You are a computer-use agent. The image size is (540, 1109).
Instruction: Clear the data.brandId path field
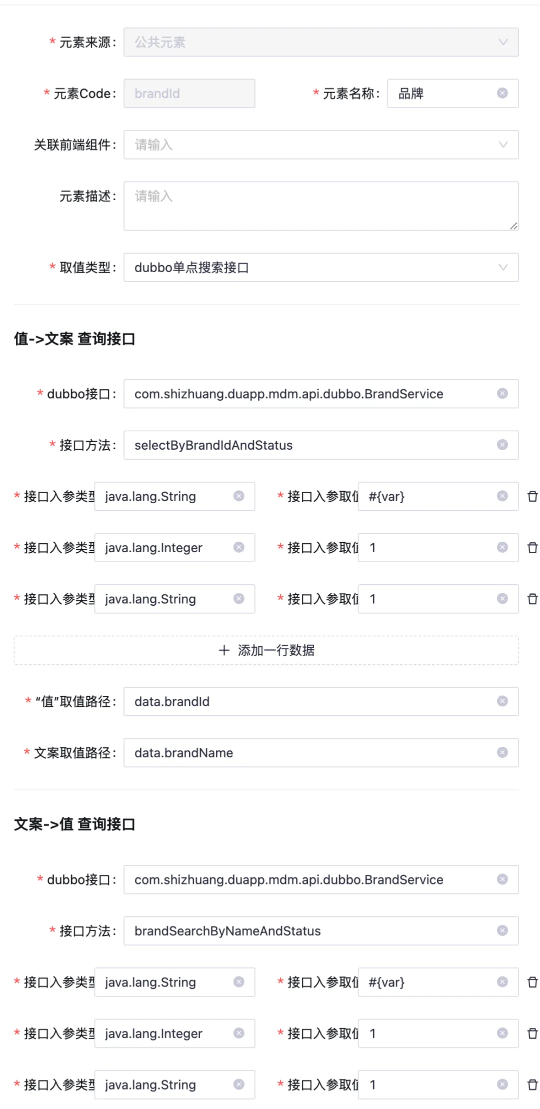point(502,701)
